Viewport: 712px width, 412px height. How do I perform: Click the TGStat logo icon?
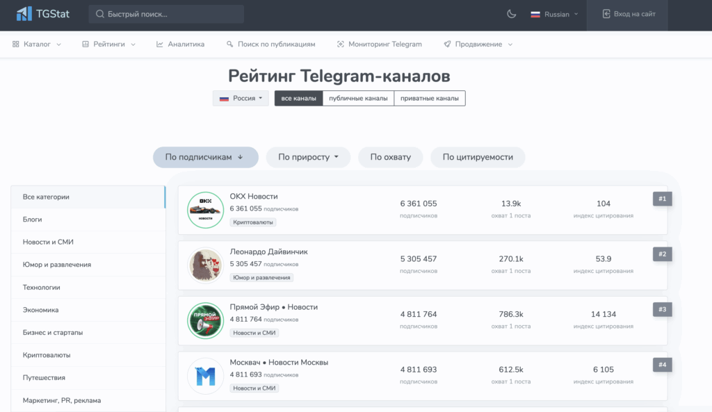click(24, 14)
